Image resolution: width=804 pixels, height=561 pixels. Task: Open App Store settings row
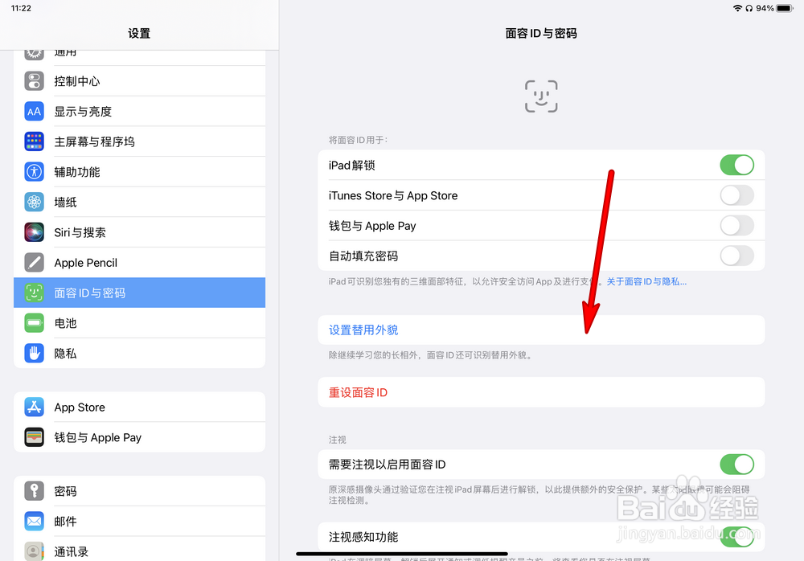139,407
